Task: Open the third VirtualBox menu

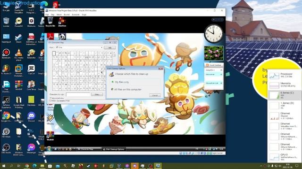Action: 59,15
